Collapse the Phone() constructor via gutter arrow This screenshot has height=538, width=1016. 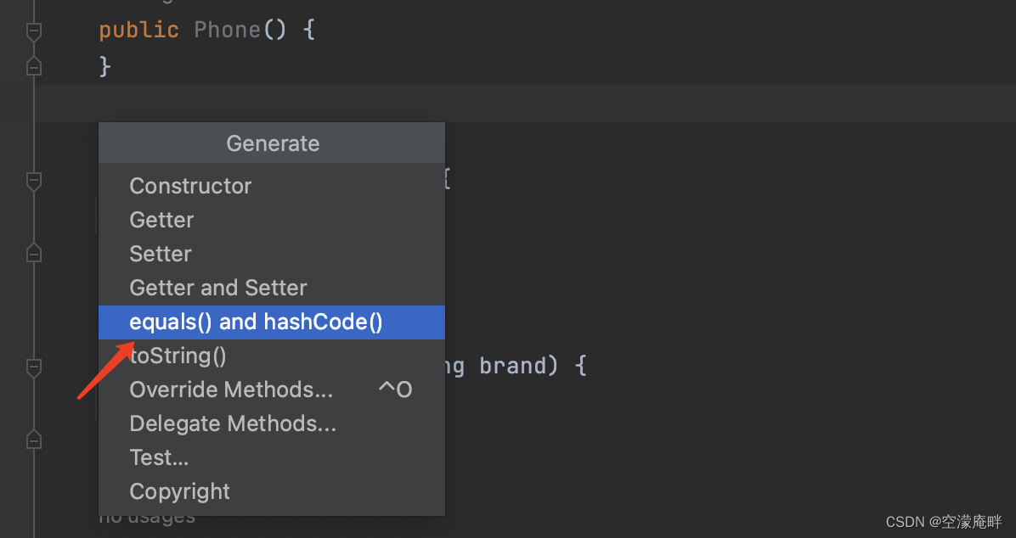point(32,32)
